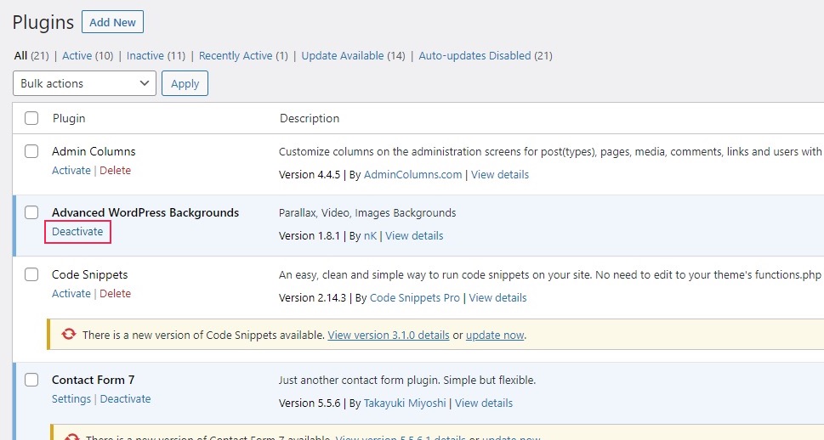Image resolution: width=824 pixels, height=440 pixels.
Task: Click the Plugin column header
Action: (69, 118)
